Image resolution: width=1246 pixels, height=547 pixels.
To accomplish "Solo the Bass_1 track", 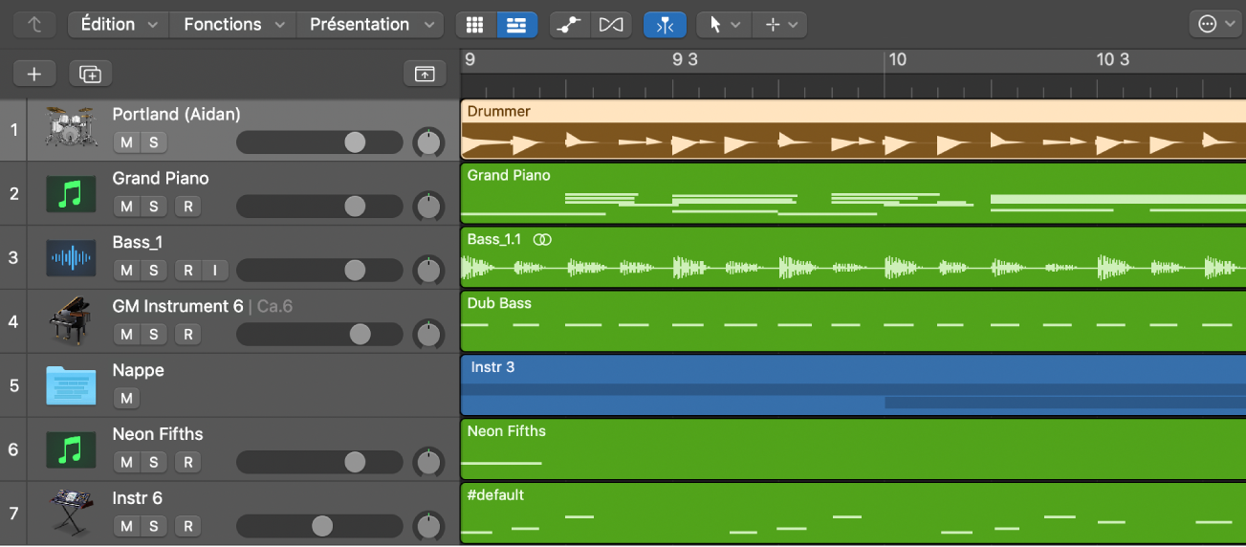I will pyautogui.click(x=153, y=271).
